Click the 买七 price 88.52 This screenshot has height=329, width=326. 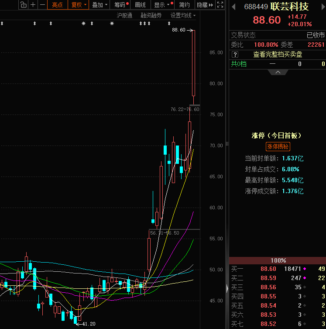pos(268,324)
